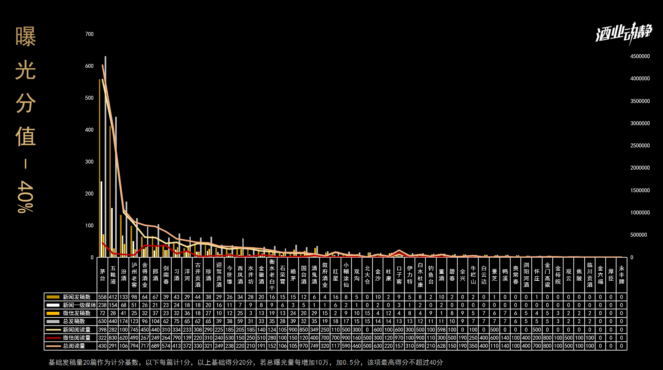
Task: Select the scoring rule footnote text
Action: 246,362
